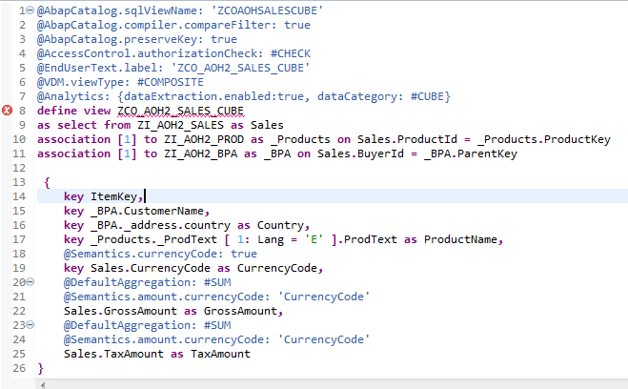Click 'CurrencyCode' string on line 21
This screenshot has width=628, height=389.
[324, 297]
